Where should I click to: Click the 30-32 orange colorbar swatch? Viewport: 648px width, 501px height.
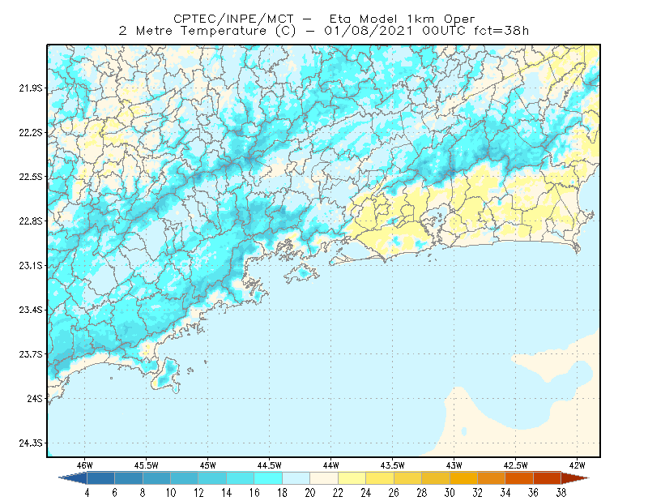pyautogui.click(x=463, y=478)
